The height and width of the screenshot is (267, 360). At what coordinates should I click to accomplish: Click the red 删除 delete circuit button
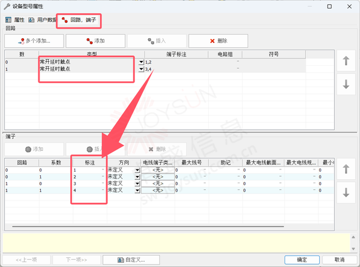tap(218, 41)
